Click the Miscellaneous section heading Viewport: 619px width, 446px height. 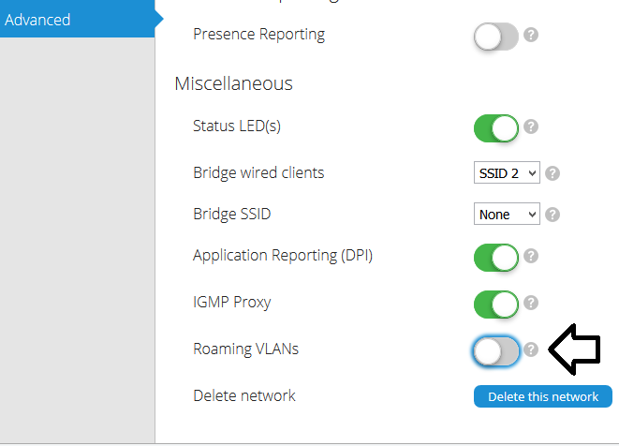[x=234, y=83]
